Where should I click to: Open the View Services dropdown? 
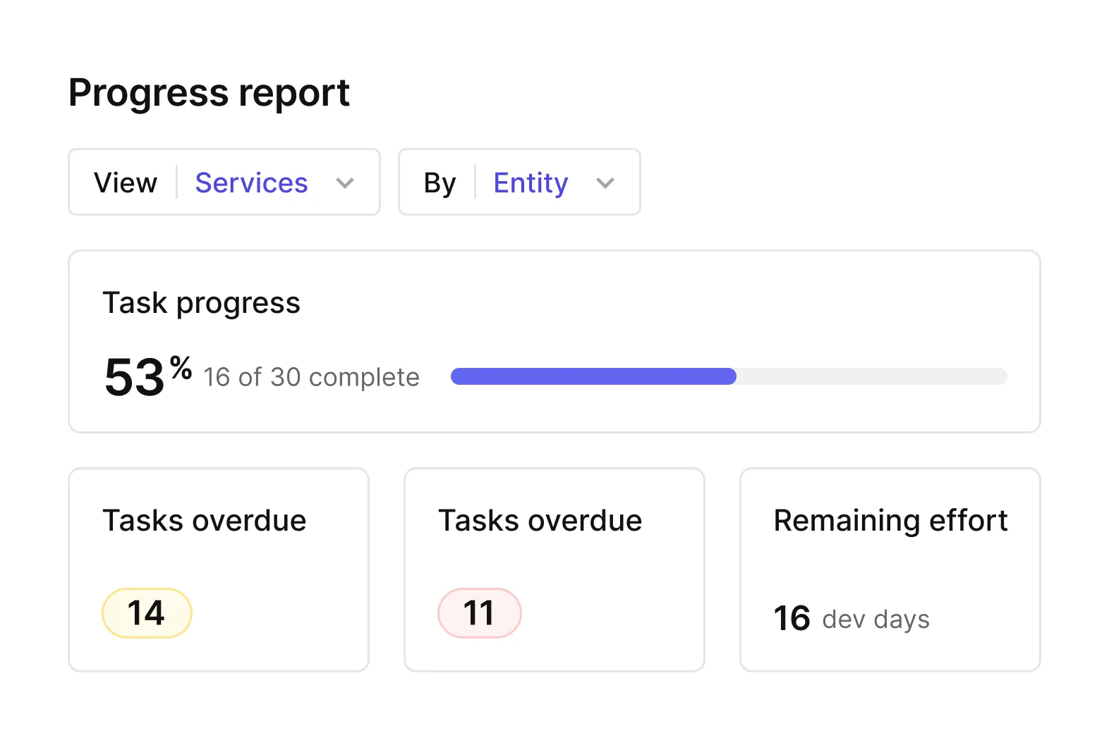[224, 182]
